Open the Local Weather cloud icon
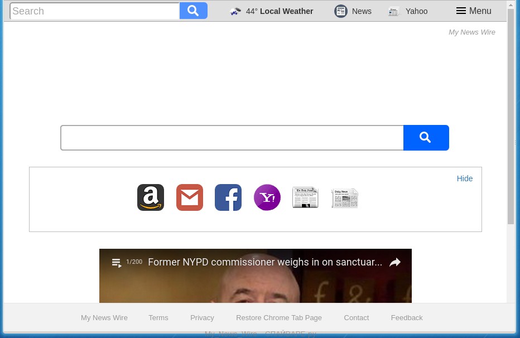This screenshot has height=338, width=520. [x=235, y=11]
